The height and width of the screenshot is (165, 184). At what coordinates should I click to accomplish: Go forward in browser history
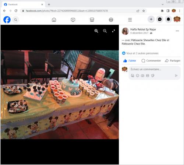click(10, 11)
